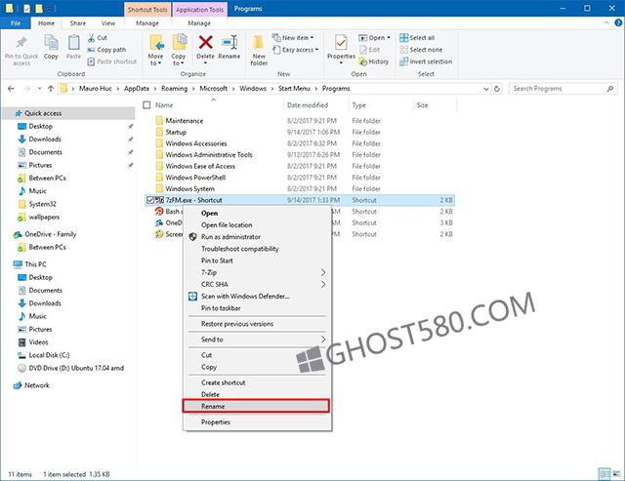This screenshot has width=625, height=481.
Task: Click Select none in ribbon
Action: coord(421,50)
